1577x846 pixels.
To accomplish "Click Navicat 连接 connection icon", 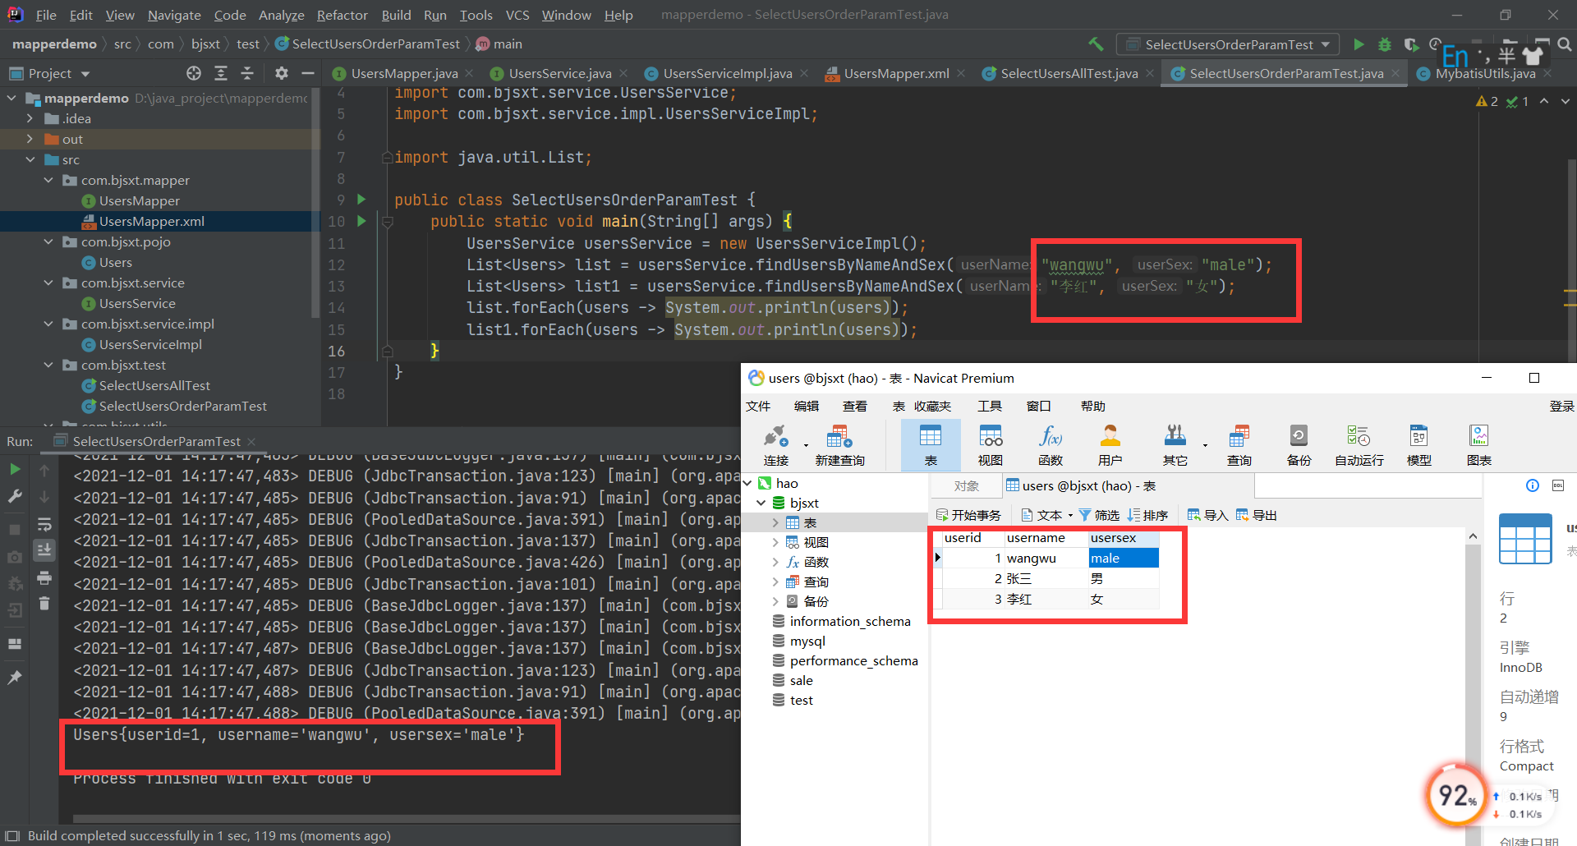I will tap(776, 445).
